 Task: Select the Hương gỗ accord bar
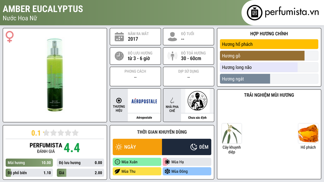[269, 56]
